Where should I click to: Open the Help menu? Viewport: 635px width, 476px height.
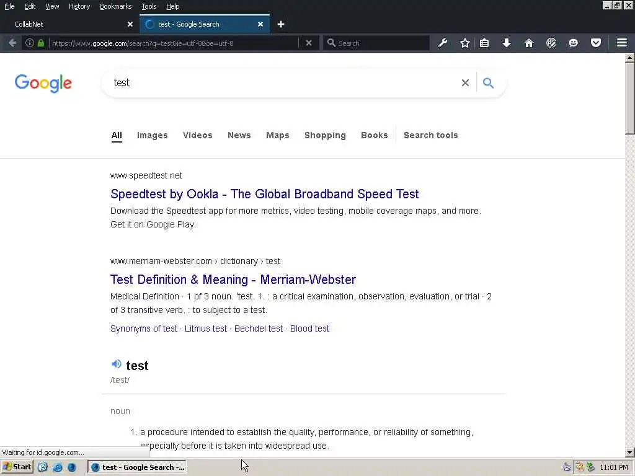pos(172,6)
